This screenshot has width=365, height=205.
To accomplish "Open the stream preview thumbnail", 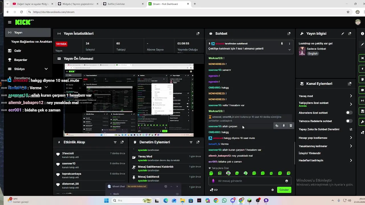I will click(129, 100).
